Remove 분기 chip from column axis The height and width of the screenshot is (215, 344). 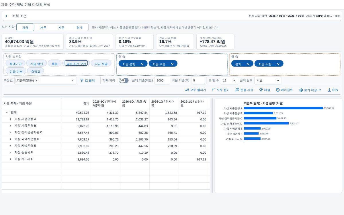point(248,64)
